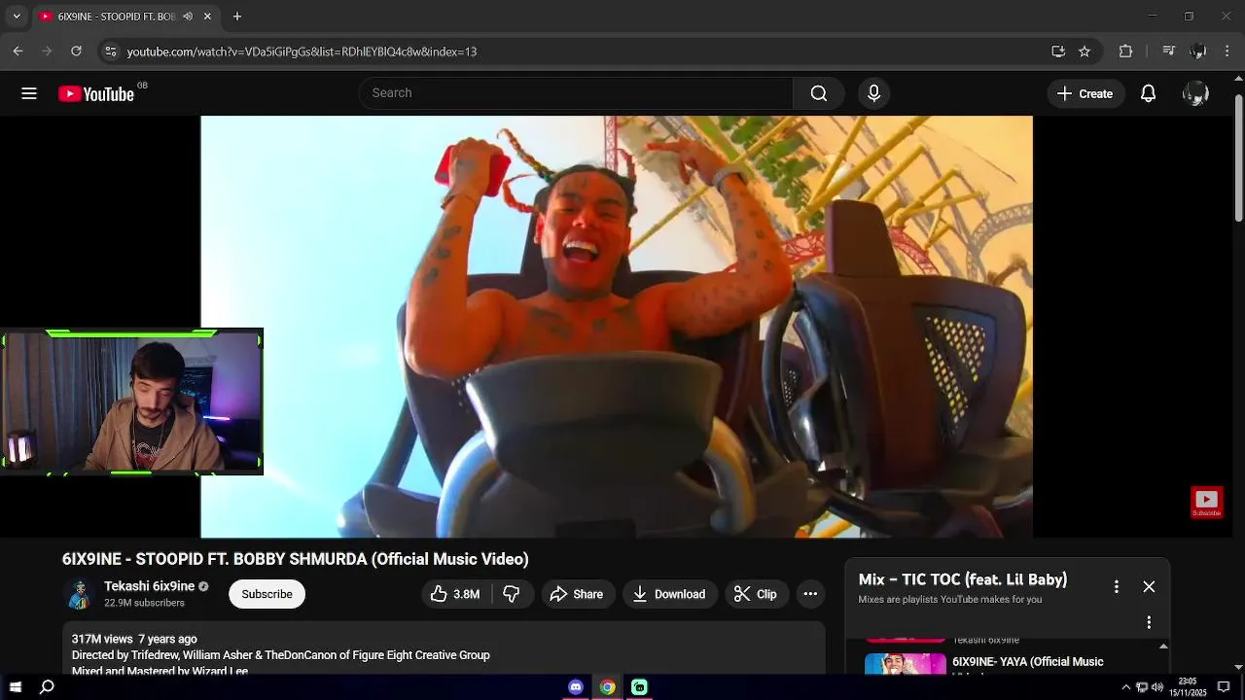1245x700 pixels.
Task: Open the green app icon in the taskbar
Action: click(639, 687)
